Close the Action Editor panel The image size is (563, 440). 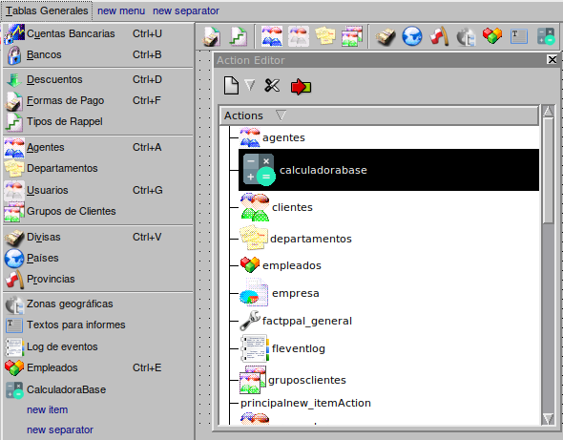(553, 59)
